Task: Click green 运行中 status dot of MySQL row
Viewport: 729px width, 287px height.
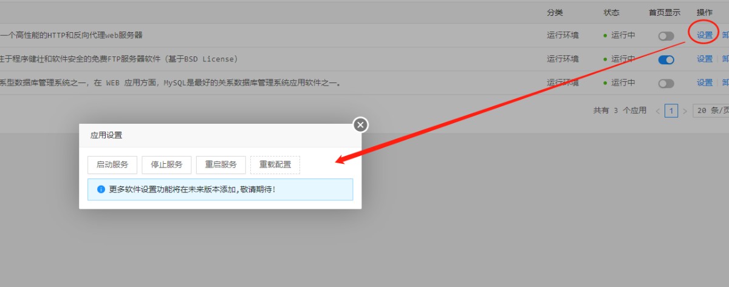Action: pyautogui.click(x=605, y=83)
